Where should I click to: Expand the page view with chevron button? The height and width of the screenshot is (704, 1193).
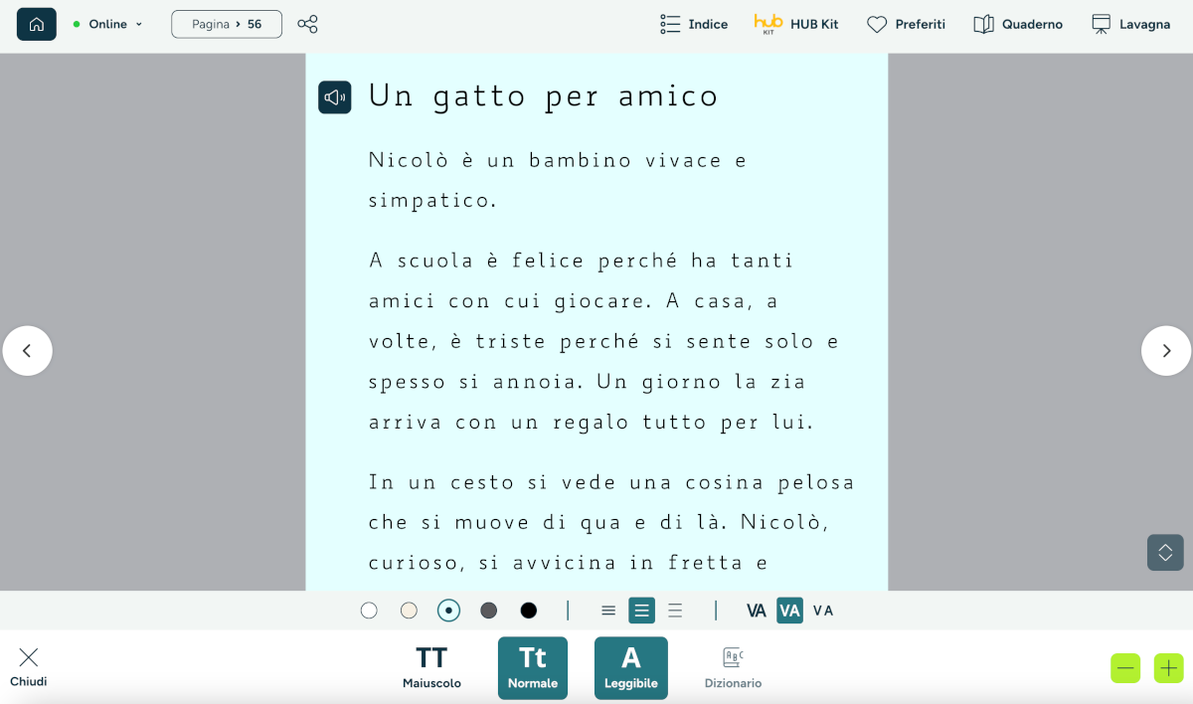coord(1165,553)
